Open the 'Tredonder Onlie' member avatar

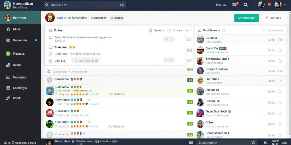point(200,61)
